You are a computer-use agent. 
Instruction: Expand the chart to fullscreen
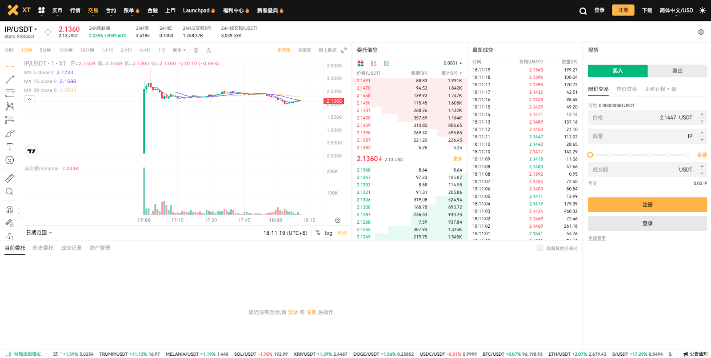(344, 50)
